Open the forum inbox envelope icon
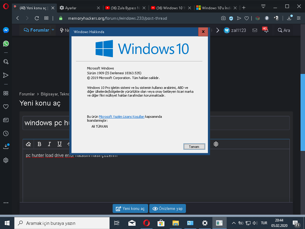The width and height of the screenshot is (305, 229). tap(255, 30)
